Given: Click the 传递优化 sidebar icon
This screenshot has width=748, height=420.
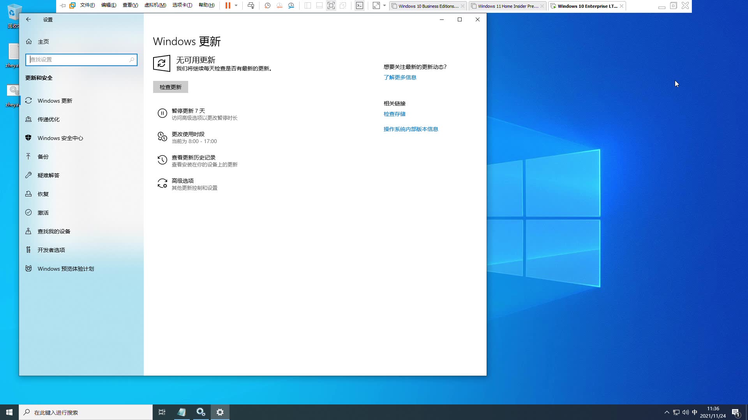Looking at the screenshot, I should coord(28,119).
